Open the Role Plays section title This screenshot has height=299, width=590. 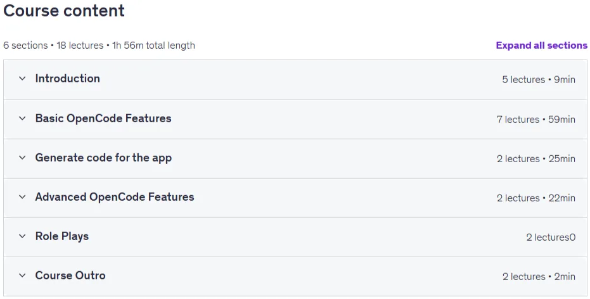(62, 236)
